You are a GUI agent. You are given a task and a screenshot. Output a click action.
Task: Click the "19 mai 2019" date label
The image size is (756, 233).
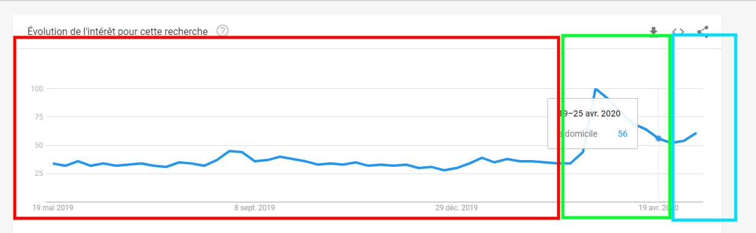click(x=53, y=208)
